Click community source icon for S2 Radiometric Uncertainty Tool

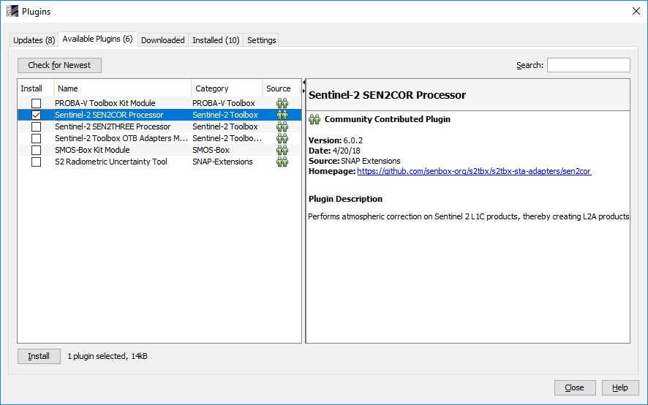pos(282,162)
